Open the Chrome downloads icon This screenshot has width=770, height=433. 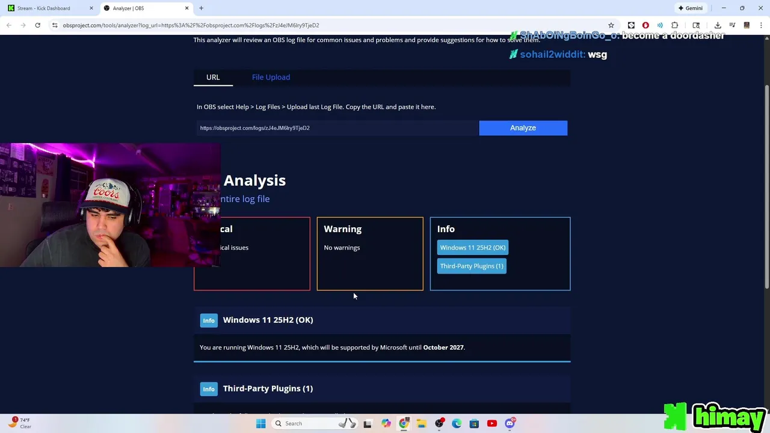click(x=718, y=25)
